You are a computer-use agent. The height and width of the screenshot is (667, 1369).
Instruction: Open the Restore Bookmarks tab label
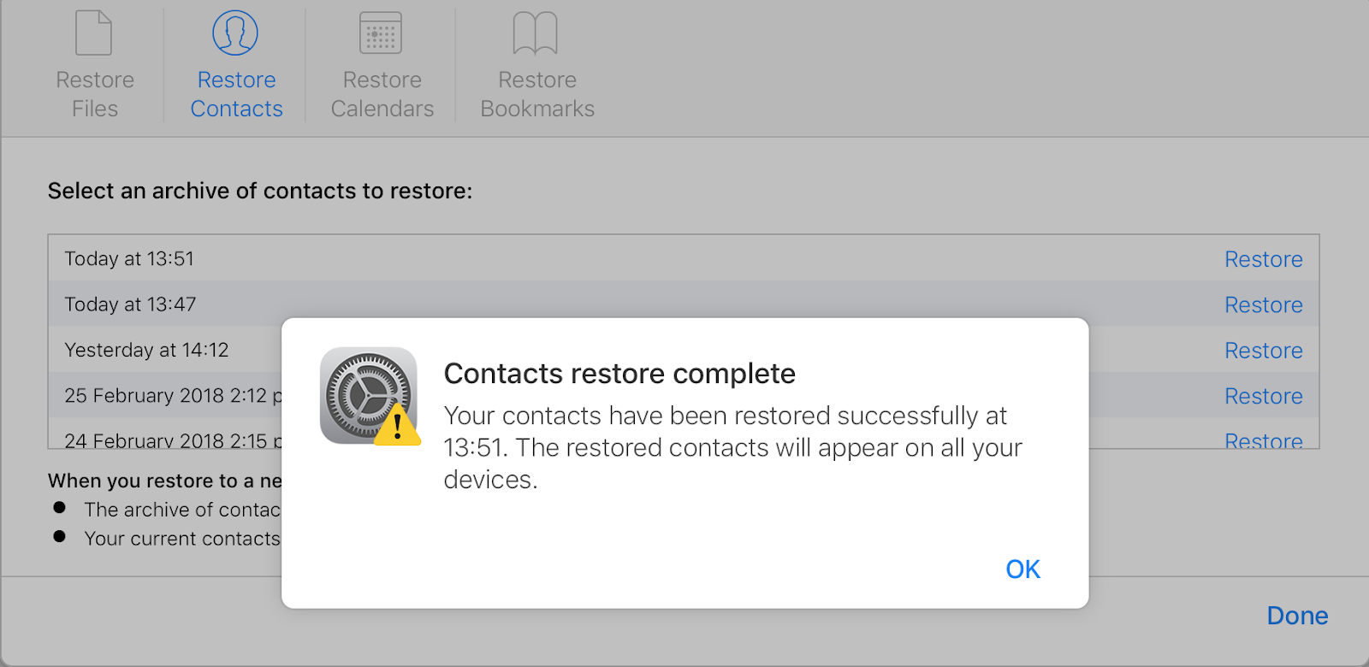pos(537,94)
